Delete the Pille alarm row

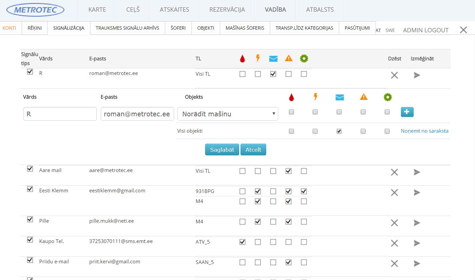point(394,223)
